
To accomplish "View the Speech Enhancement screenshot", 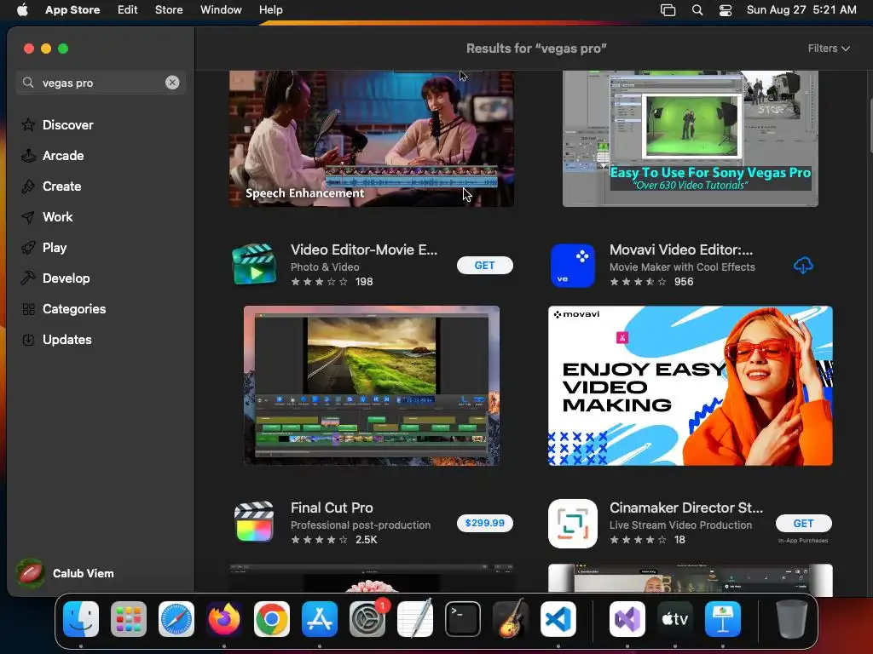I will click(372, 139).
